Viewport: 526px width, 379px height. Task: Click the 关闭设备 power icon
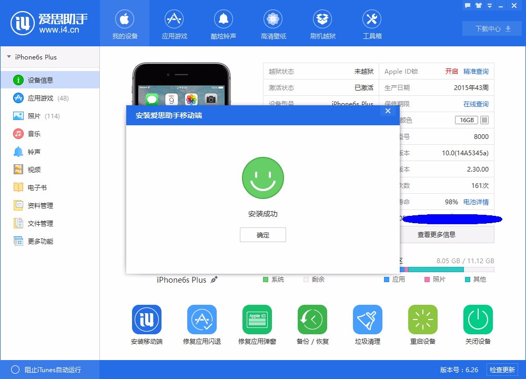478,319
